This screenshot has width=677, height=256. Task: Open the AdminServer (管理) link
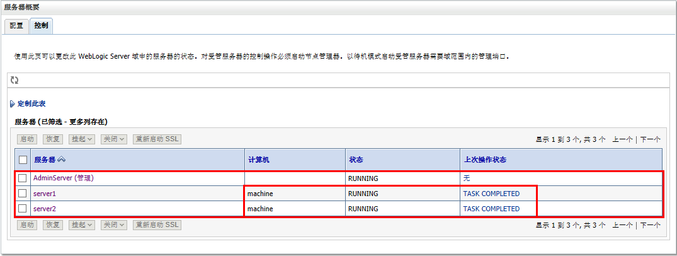click(x=64, y=178)
